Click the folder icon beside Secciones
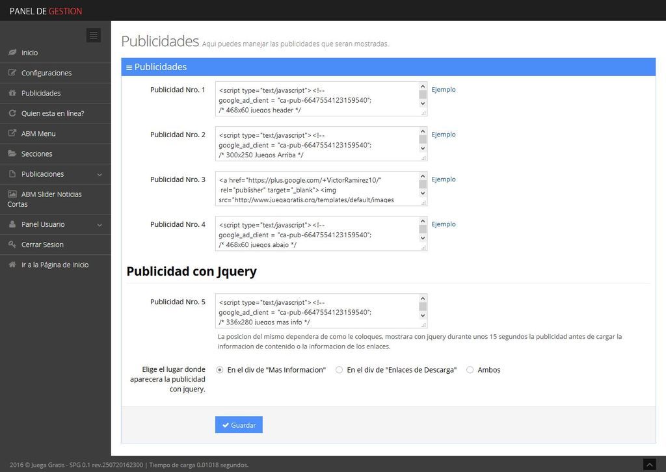The width and height of the screenshot is (666, 472). pos(12,153)
